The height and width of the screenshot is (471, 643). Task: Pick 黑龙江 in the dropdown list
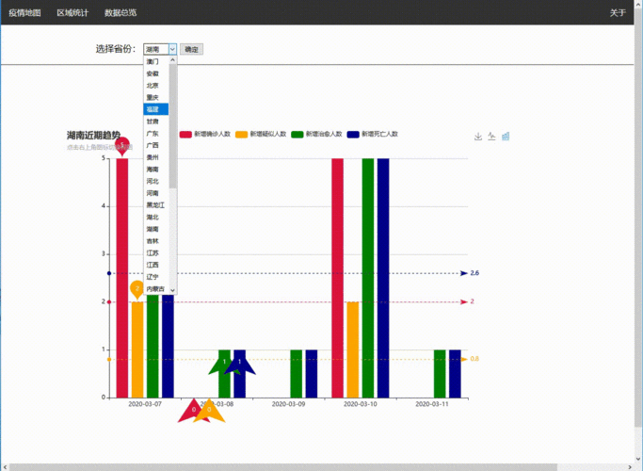tap(156, 204)
